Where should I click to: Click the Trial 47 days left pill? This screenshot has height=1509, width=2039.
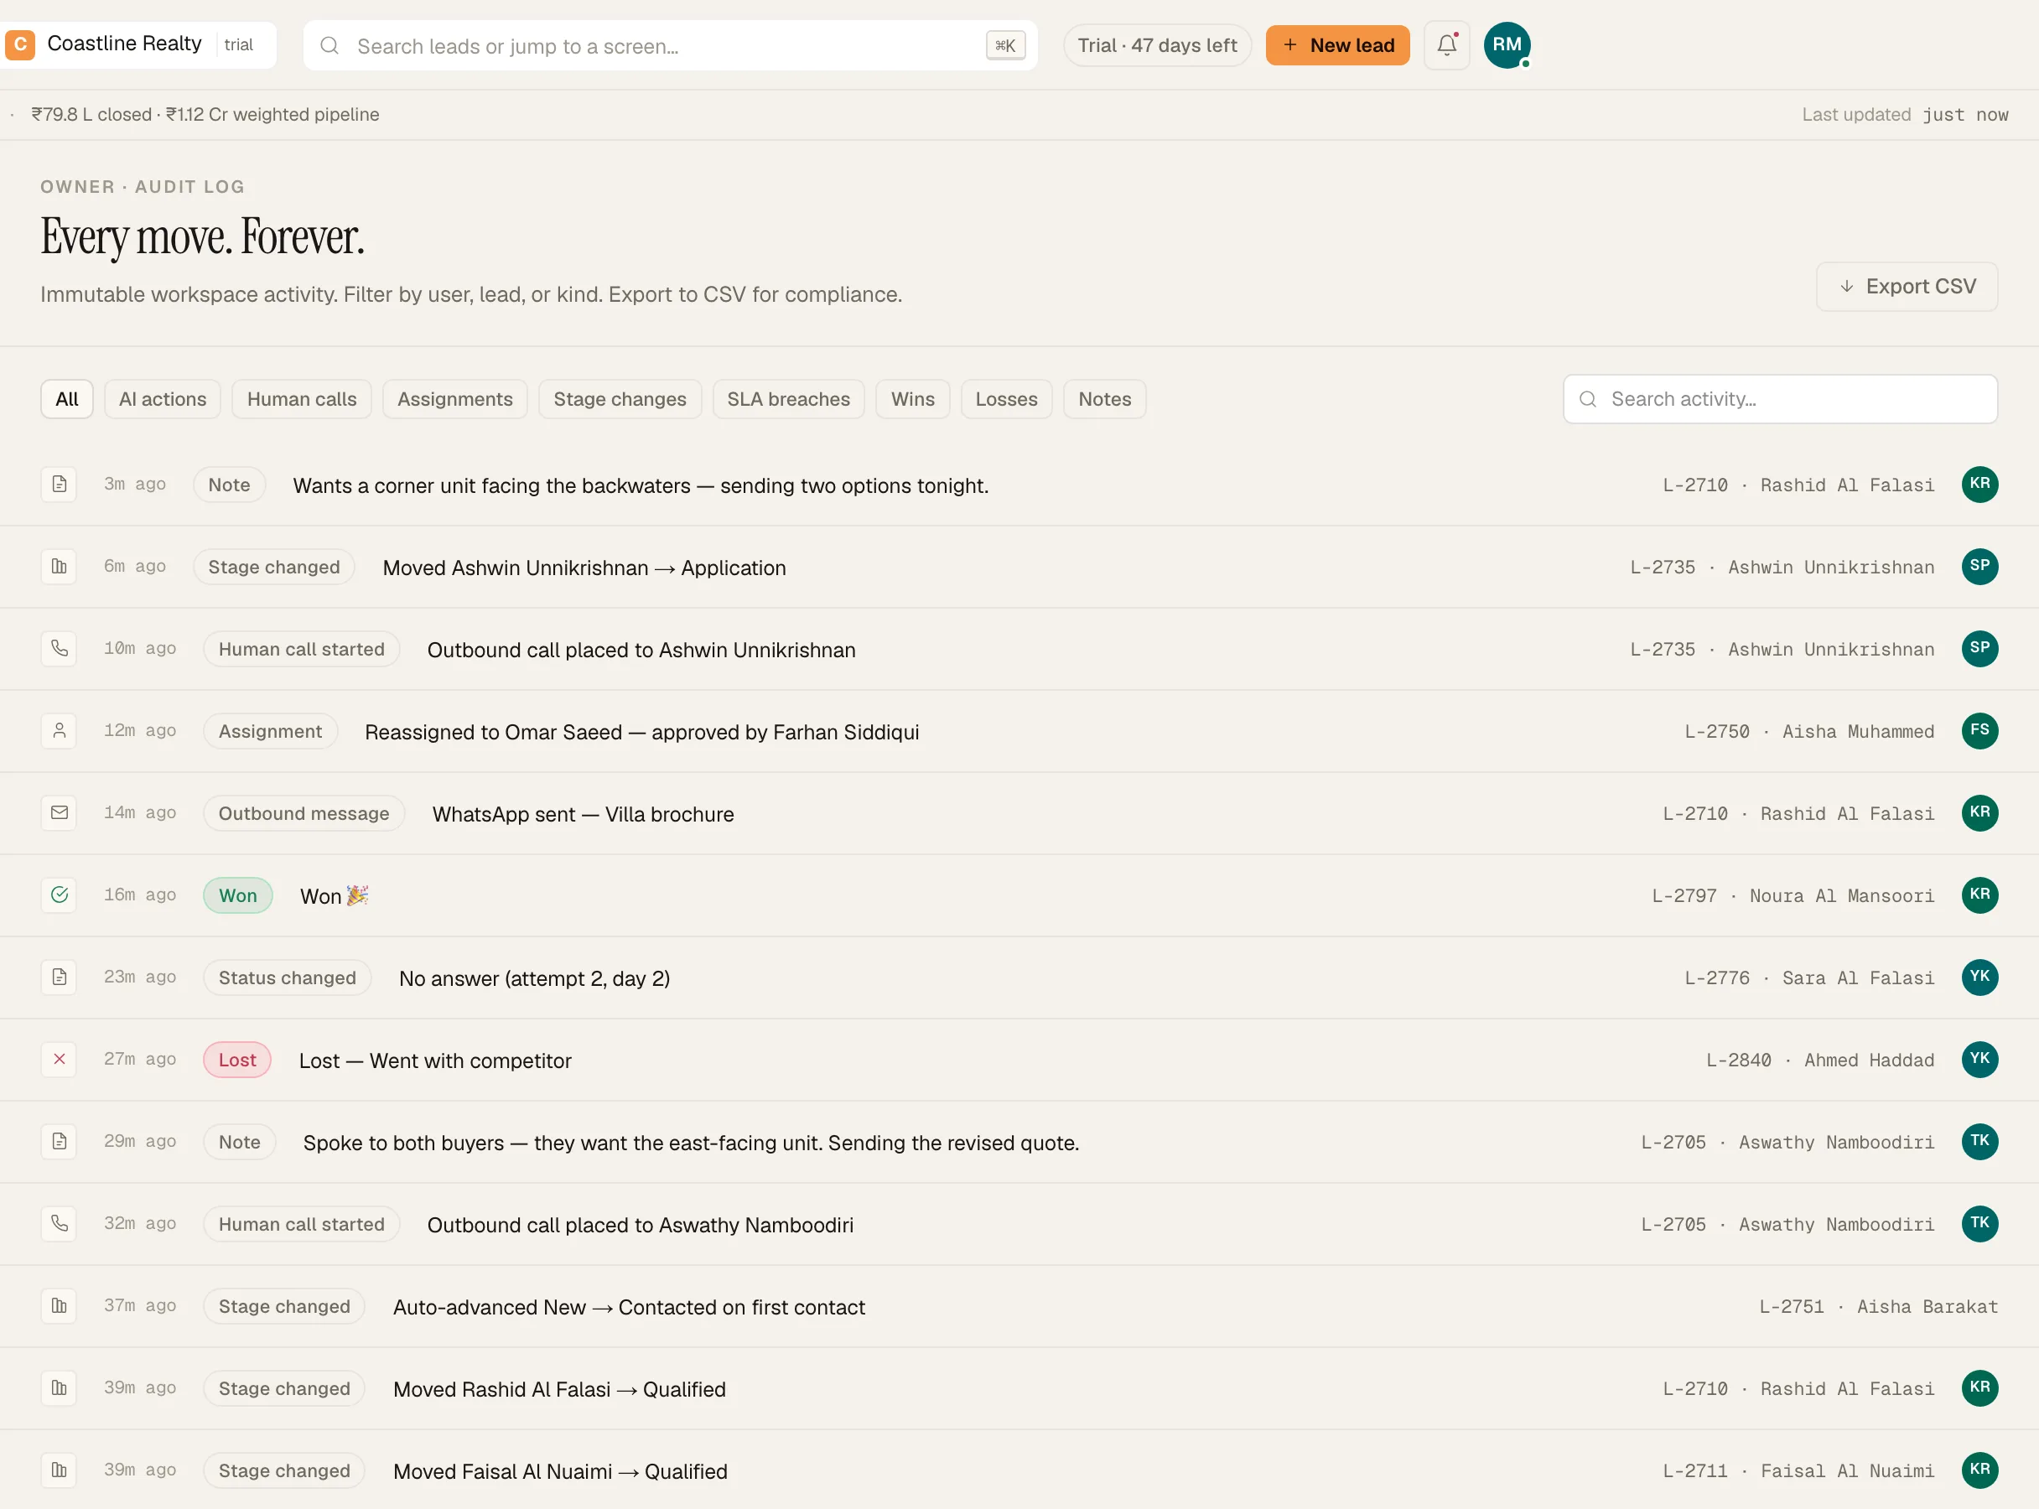[x=1156, y=44]
